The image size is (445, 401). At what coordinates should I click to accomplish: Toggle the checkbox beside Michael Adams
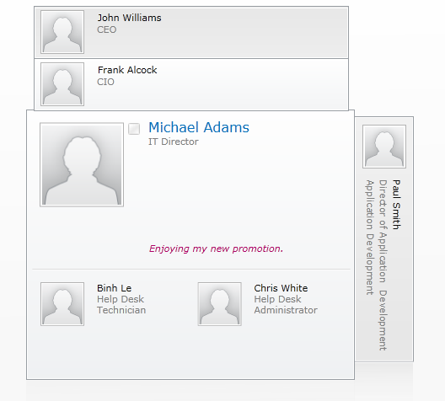(x=134, y=129)
